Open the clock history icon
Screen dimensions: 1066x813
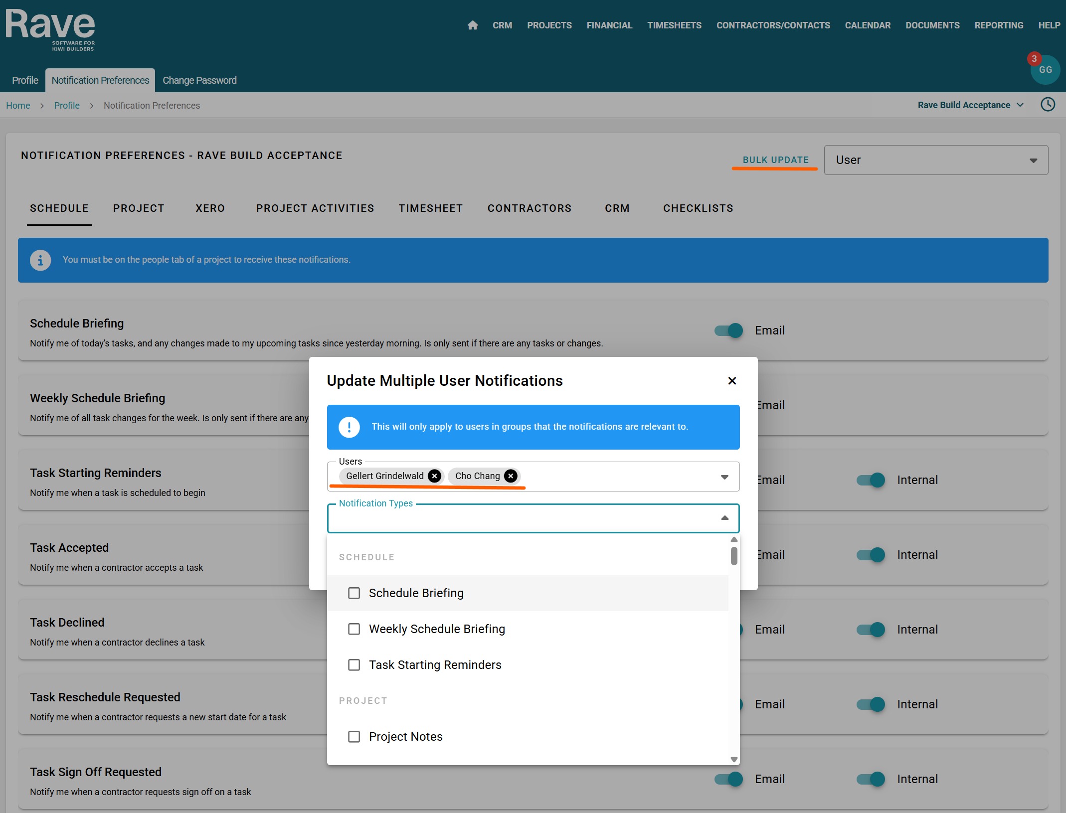[x=1048, y=105]
